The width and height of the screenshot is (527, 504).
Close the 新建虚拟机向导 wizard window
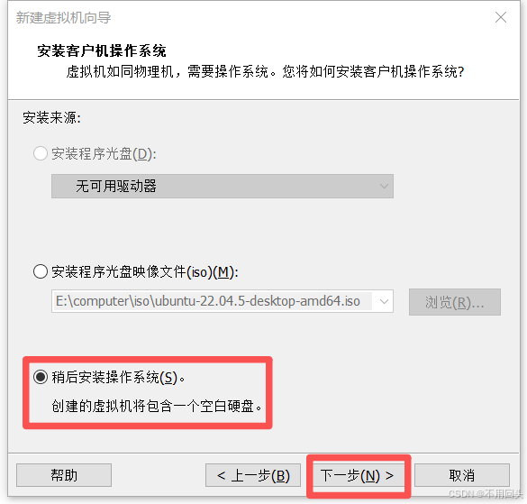point(501,17)
